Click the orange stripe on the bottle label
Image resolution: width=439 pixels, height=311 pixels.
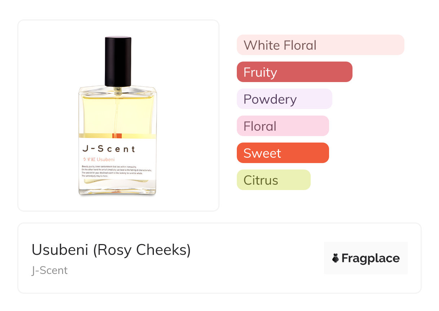(117, 136)
